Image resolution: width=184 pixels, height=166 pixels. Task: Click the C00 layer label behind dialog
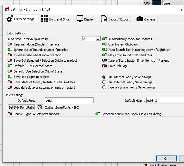(147, 3)
